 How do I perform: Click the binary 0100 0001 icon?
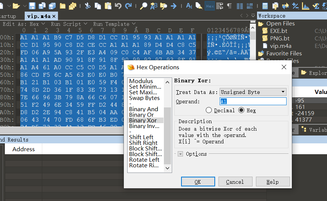pos(250,6)
